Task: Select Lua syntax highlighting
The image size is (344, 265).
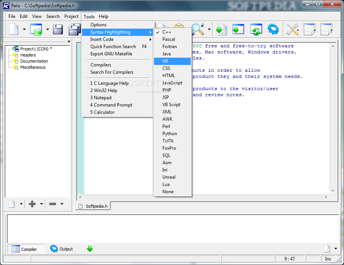Action: [x=172, y=184]
